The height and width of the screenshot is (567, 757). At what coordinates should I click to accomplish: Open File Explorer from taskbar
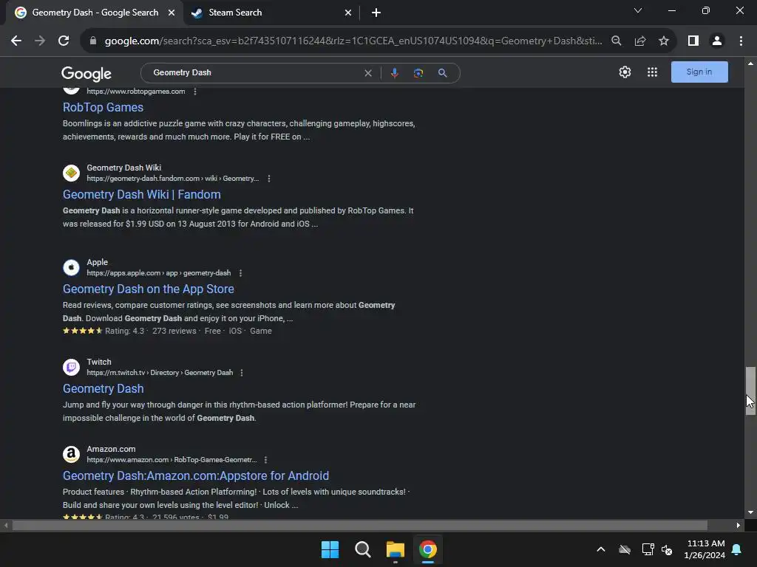pyautogui.click(x=395, y=549)
